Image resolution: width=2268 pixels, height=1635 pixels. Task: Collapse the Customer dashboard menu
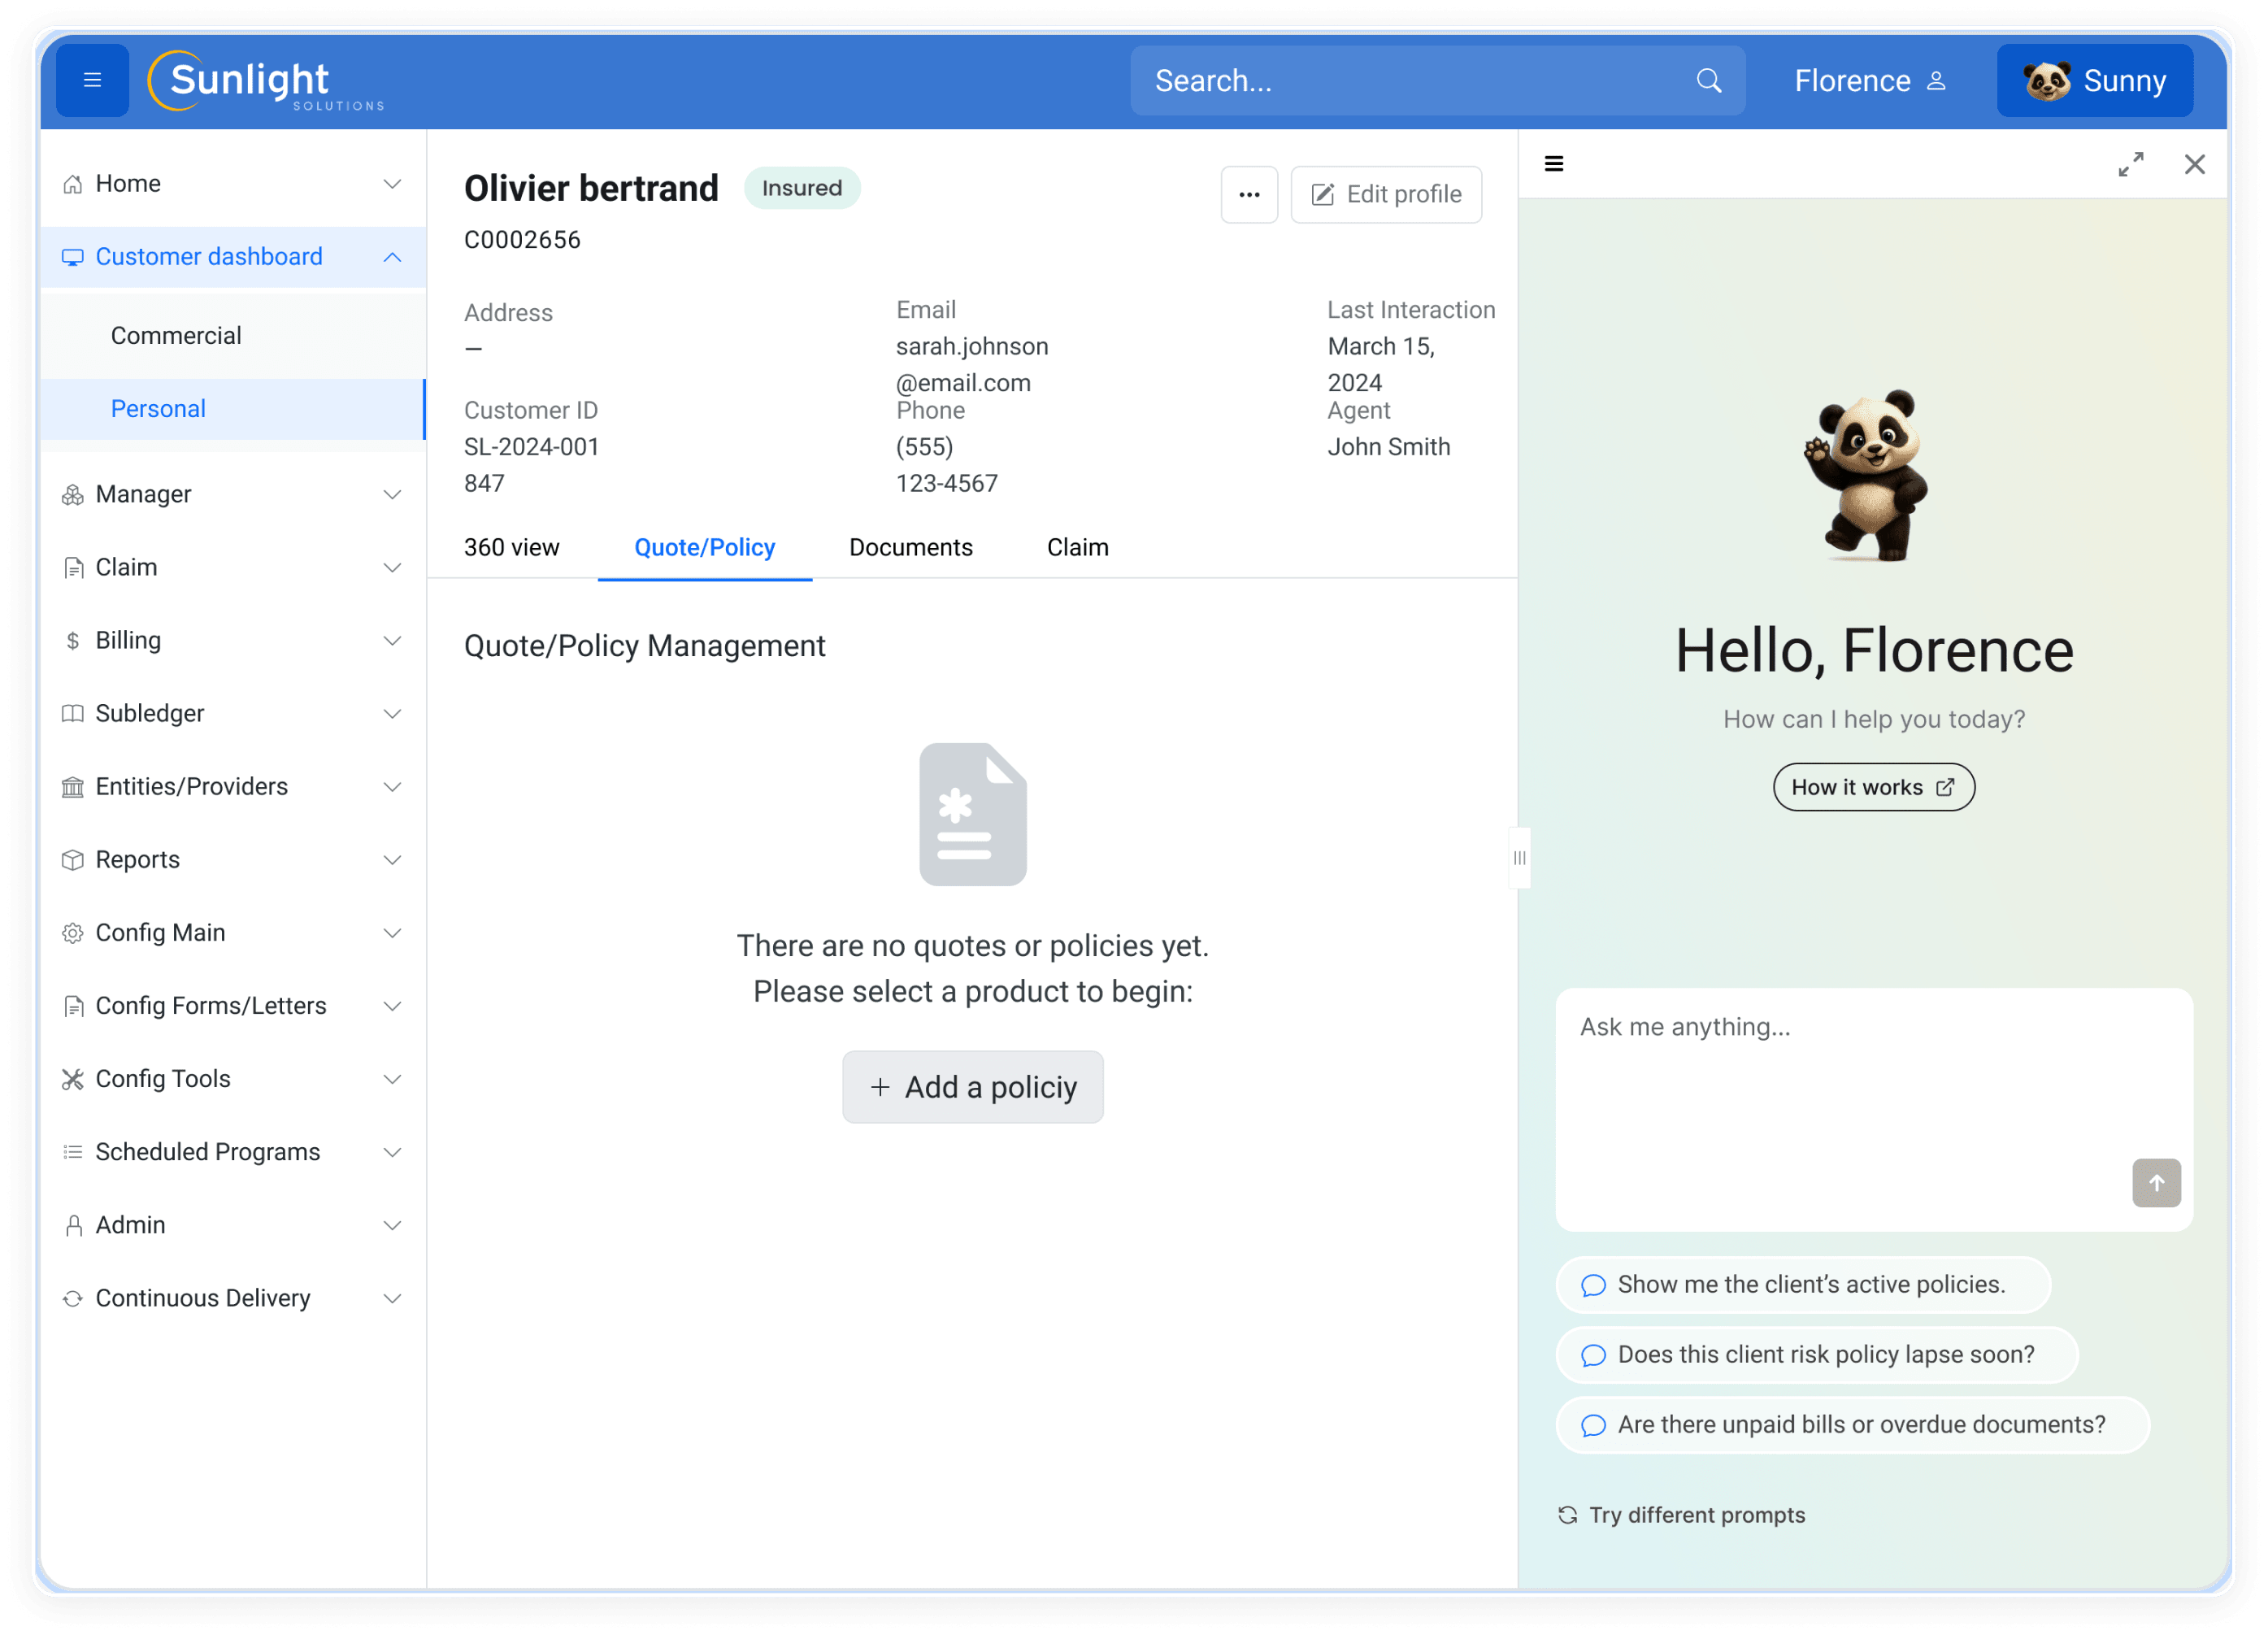tap(392, 257)
